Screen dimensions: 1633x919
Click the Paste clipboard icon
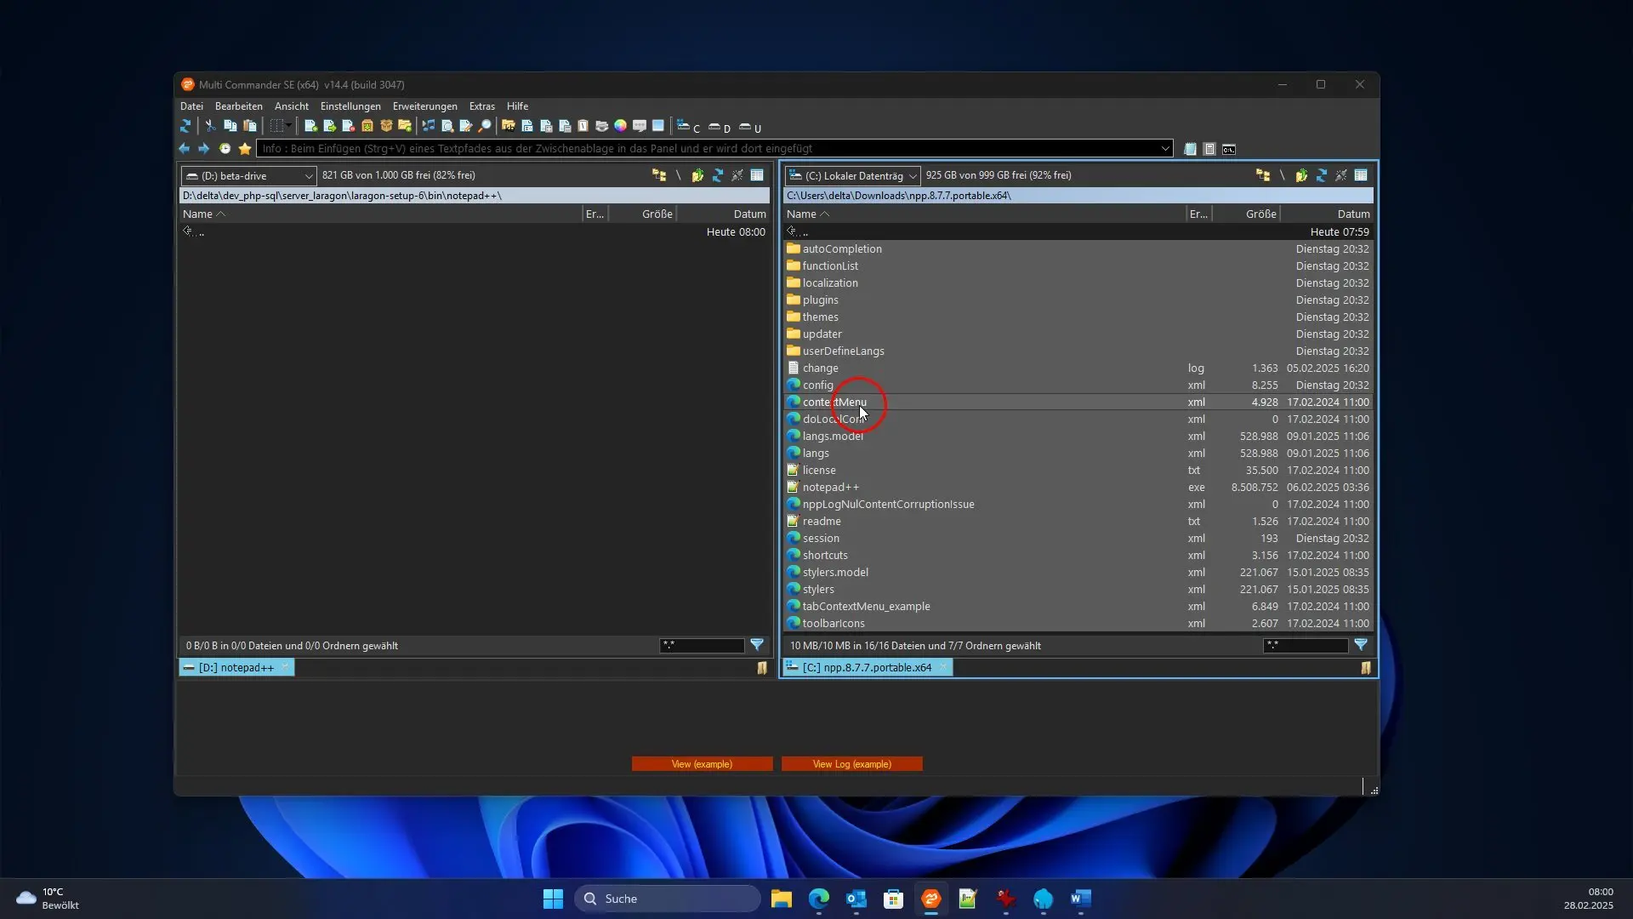[x=249, y=126]
